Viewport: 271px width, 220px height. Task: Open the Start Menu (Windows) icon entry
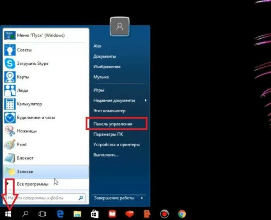[10, 35]
